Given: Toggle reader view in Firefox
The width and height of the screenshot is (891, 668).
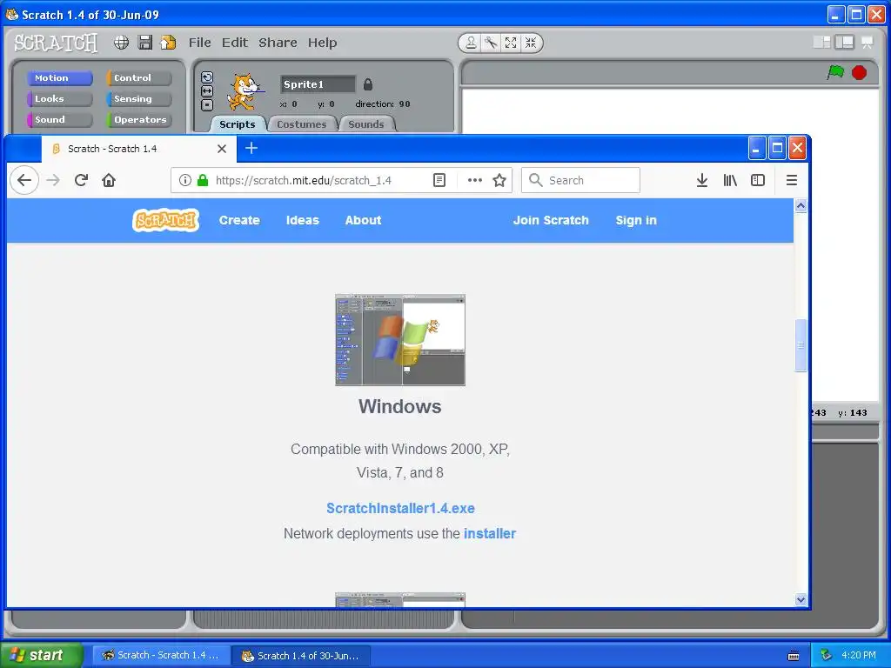Looking at the screenshot, I should [x=439, y=180].
